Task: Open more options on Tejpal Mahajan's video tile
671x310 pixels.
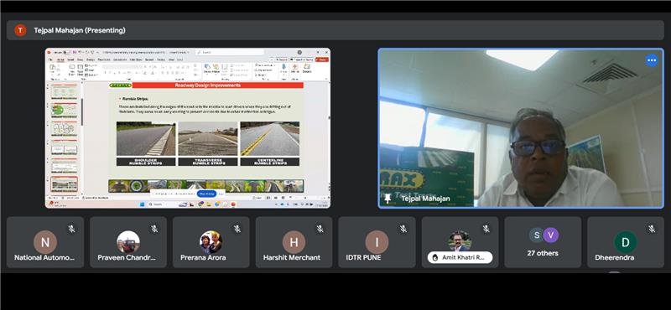Action: tap(652, 60)
